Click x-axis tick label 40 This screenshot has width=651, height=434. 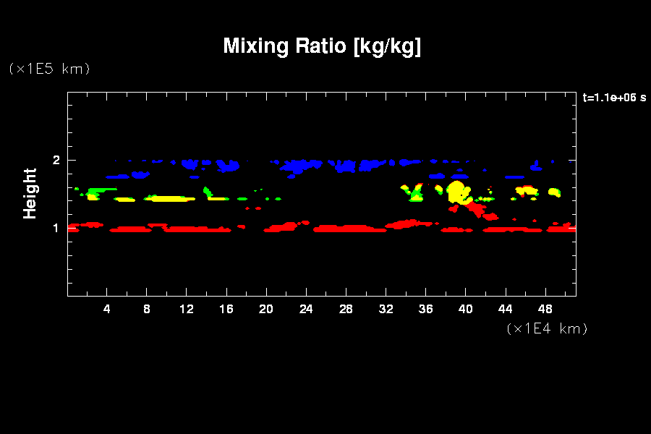click(x=465, y=310)
